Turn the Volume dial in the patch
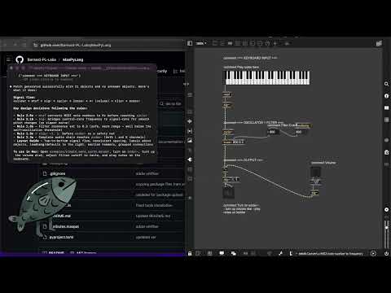The height and width of the screenshot is (293, 391). (x=315, y=172)
